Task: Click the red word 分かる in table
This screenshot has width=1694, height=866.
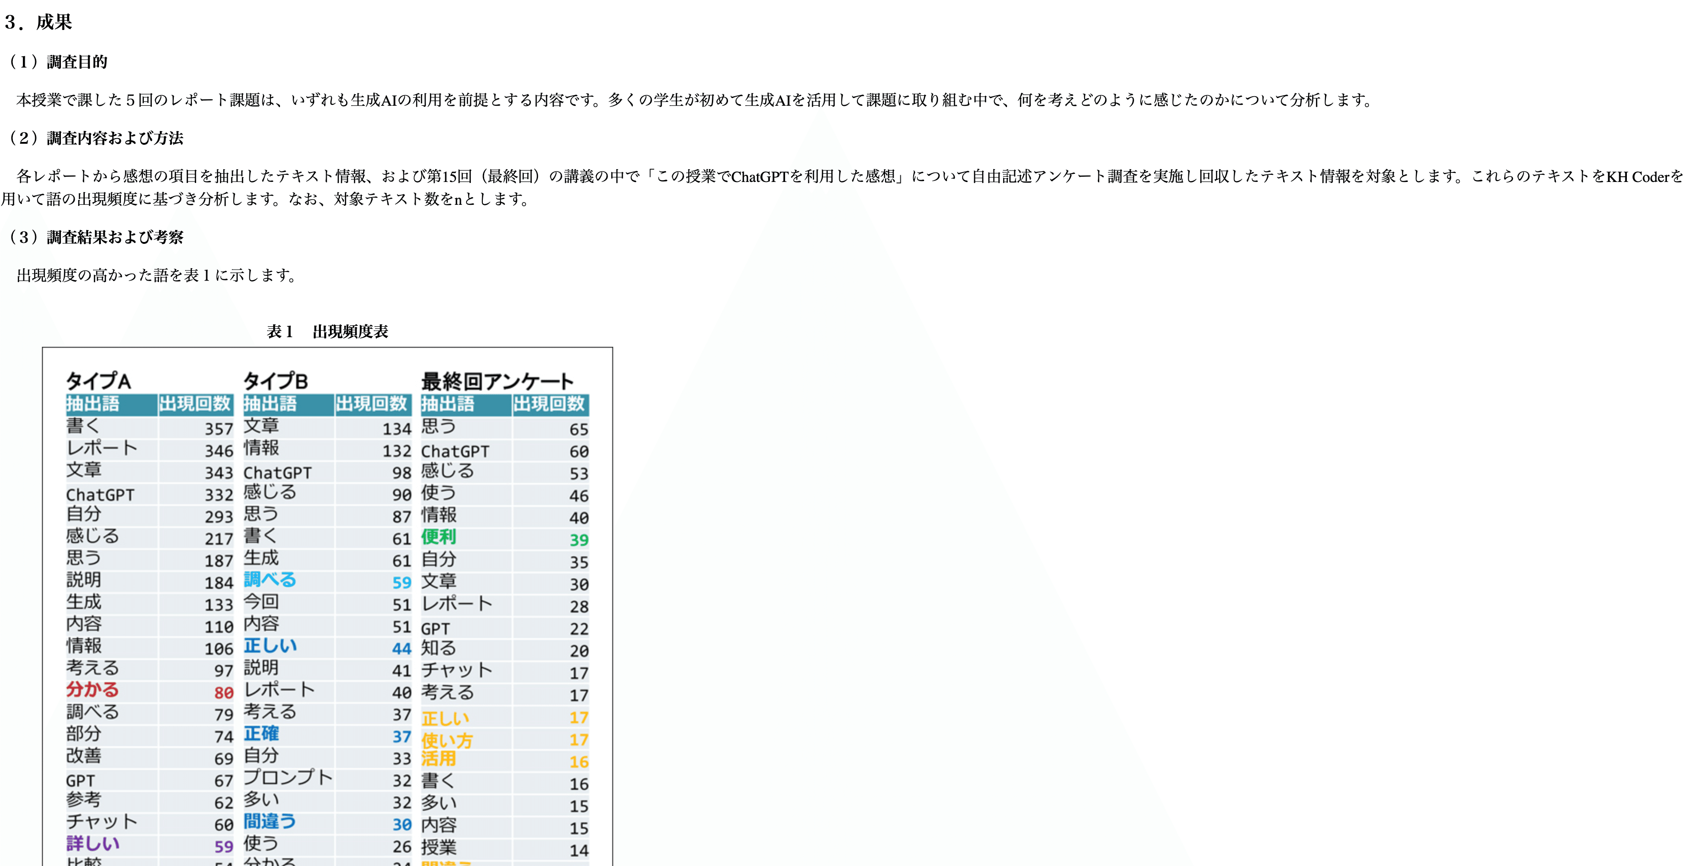Action: click(92, 690)
